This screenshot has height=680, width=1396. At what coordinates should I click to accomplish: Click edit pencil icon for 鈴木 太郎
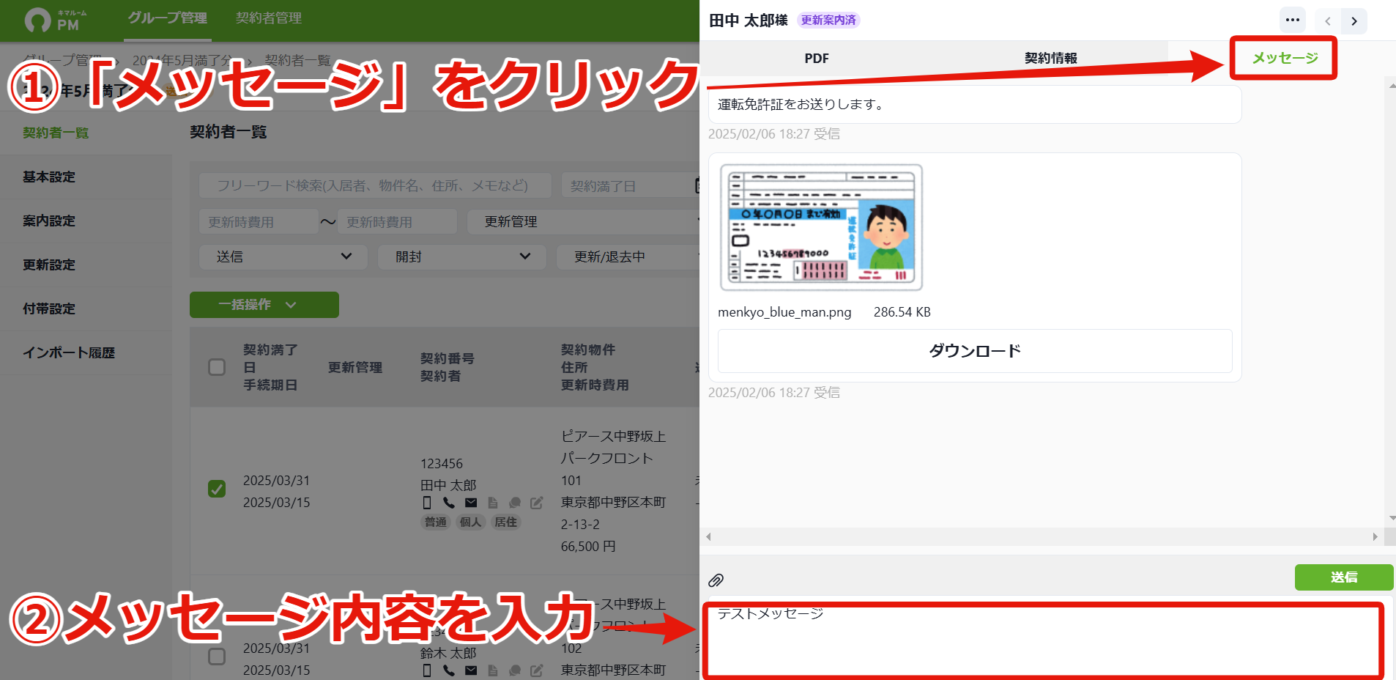pos(537,670)
